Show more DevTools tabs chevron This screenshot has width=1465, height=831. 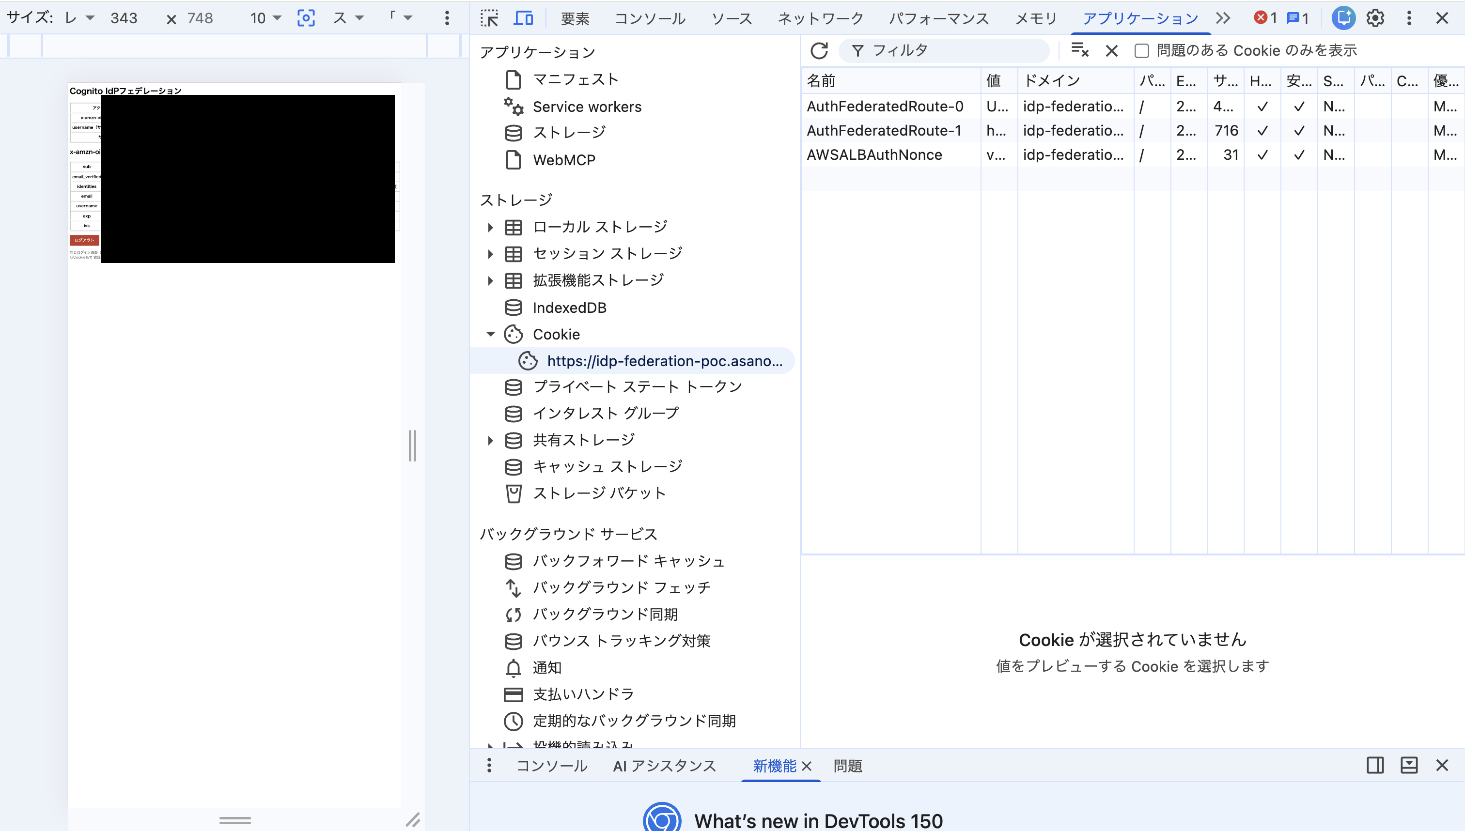pyautogui.click(x=1222, y=18)
